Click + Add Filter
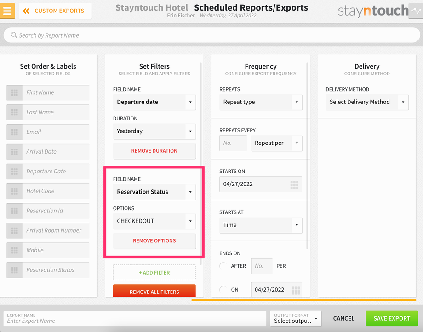The image size is (423, 332). (154, 273)
